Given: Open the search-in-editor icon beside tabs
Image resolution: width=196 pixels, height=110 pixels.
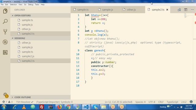Looking at the screenshot, I should [179, 10].
